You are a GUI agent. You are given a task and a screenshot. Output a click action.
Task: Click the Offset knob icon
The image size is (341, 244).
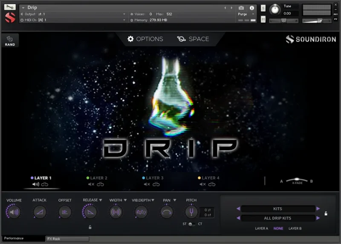[65, 212]
